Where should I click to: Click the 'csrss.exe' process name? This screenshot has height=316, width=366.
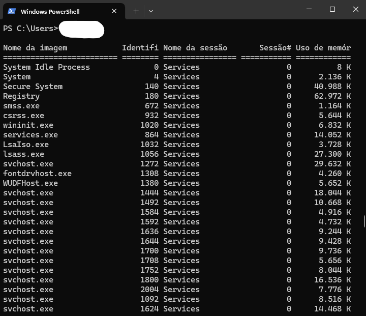[23, 116]
